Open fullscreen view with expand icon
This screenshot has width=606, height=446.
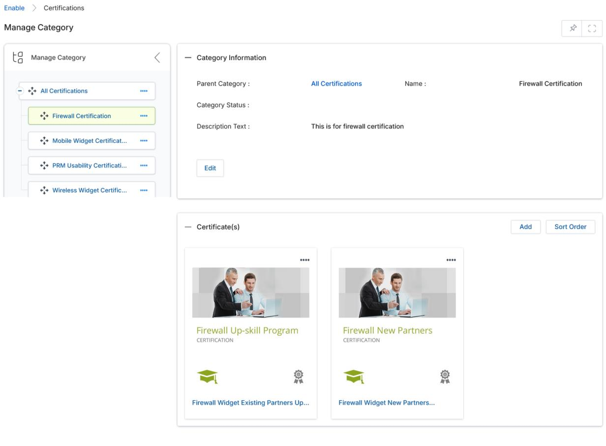pos(592,29)
